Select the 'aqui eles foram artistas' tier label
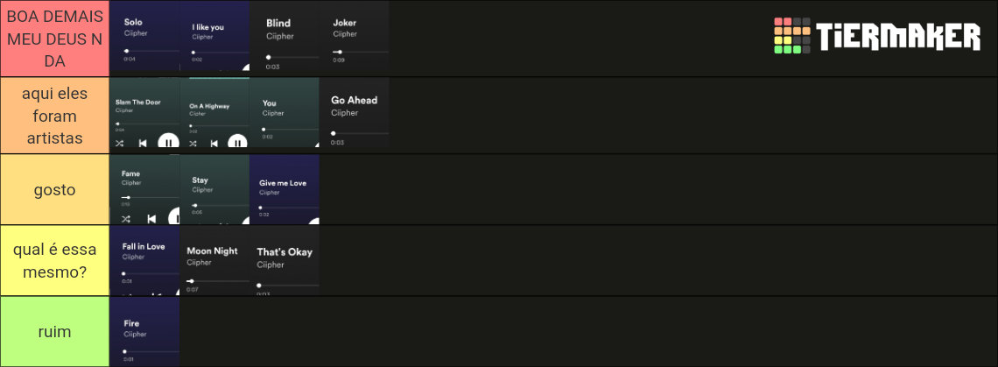 click(x=55, y=116)
